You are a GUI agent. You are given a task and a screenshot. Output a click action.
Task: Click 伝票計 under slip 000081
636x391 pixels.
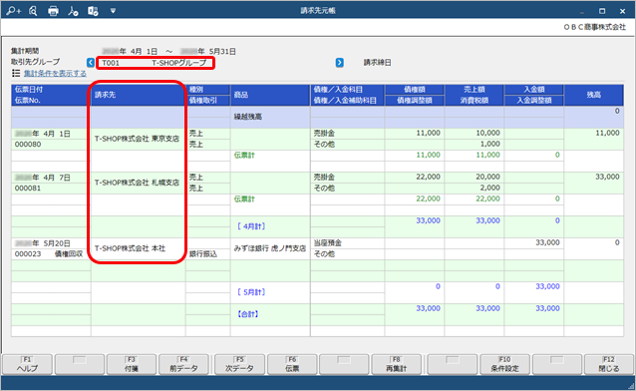[244, 198]
